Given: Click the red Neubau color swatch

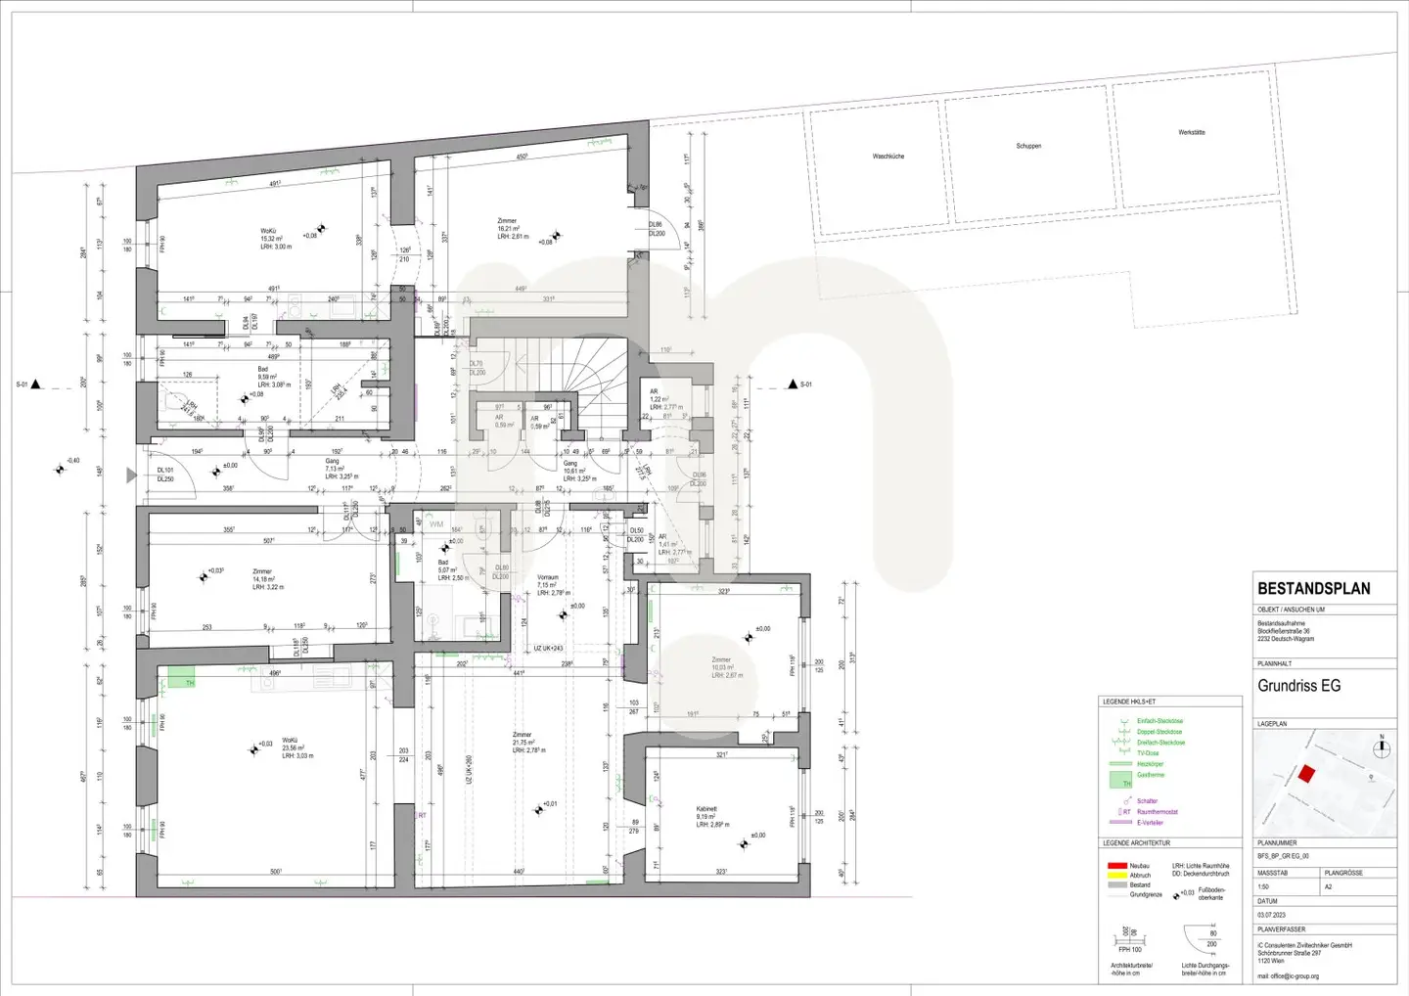Looking at the screenshot, I should (x=1116, y=866).
